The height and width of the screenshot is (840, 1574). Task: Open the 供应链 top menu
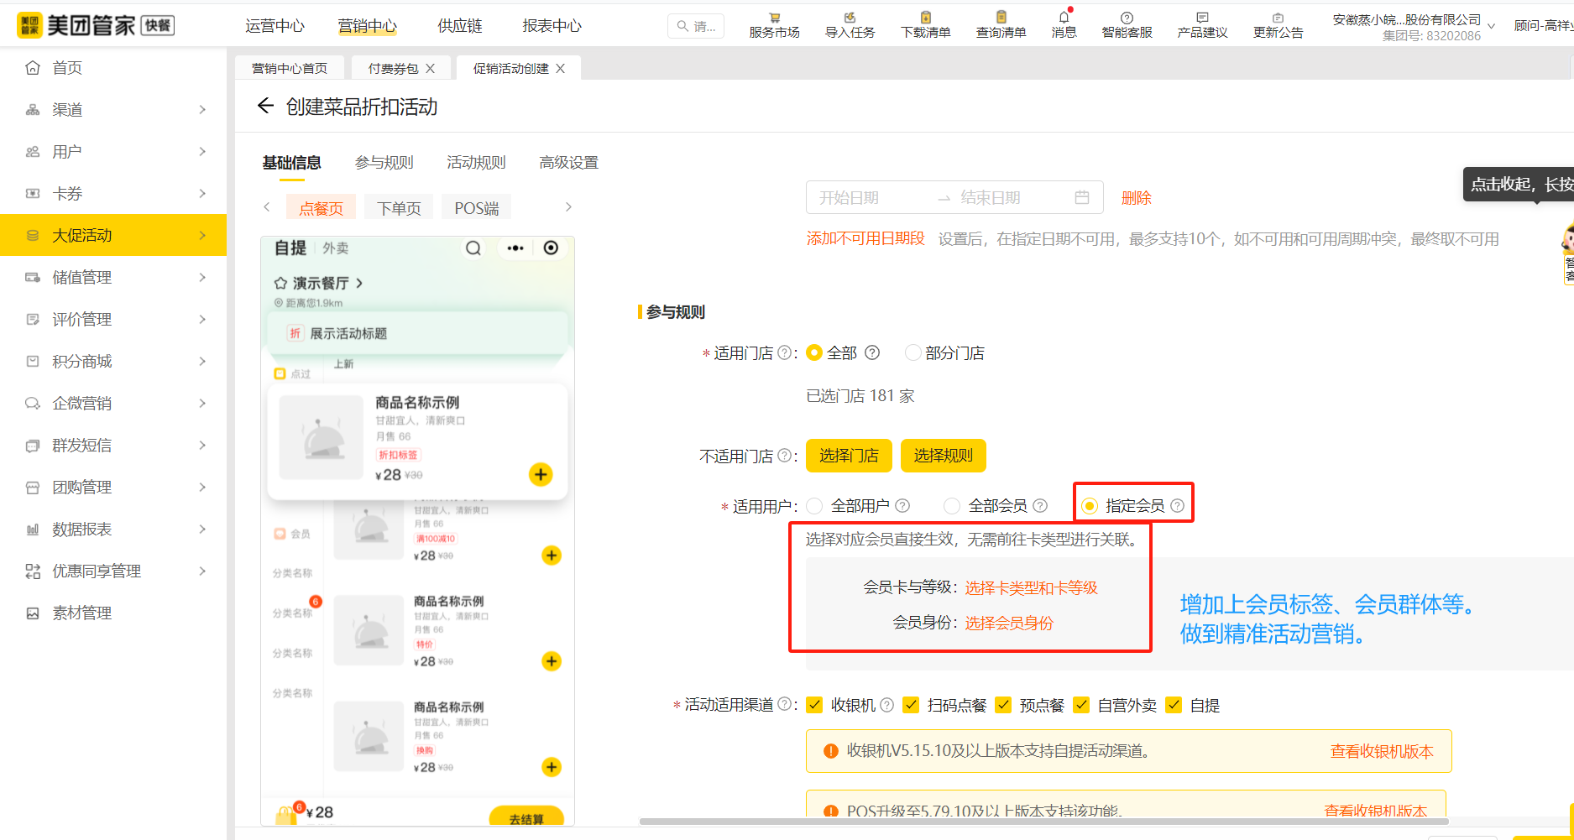[x=460, y=26]
